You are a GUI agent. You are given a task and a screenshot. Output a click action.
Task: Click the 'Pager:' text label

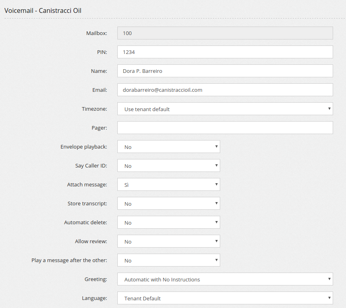click(99, 128)
